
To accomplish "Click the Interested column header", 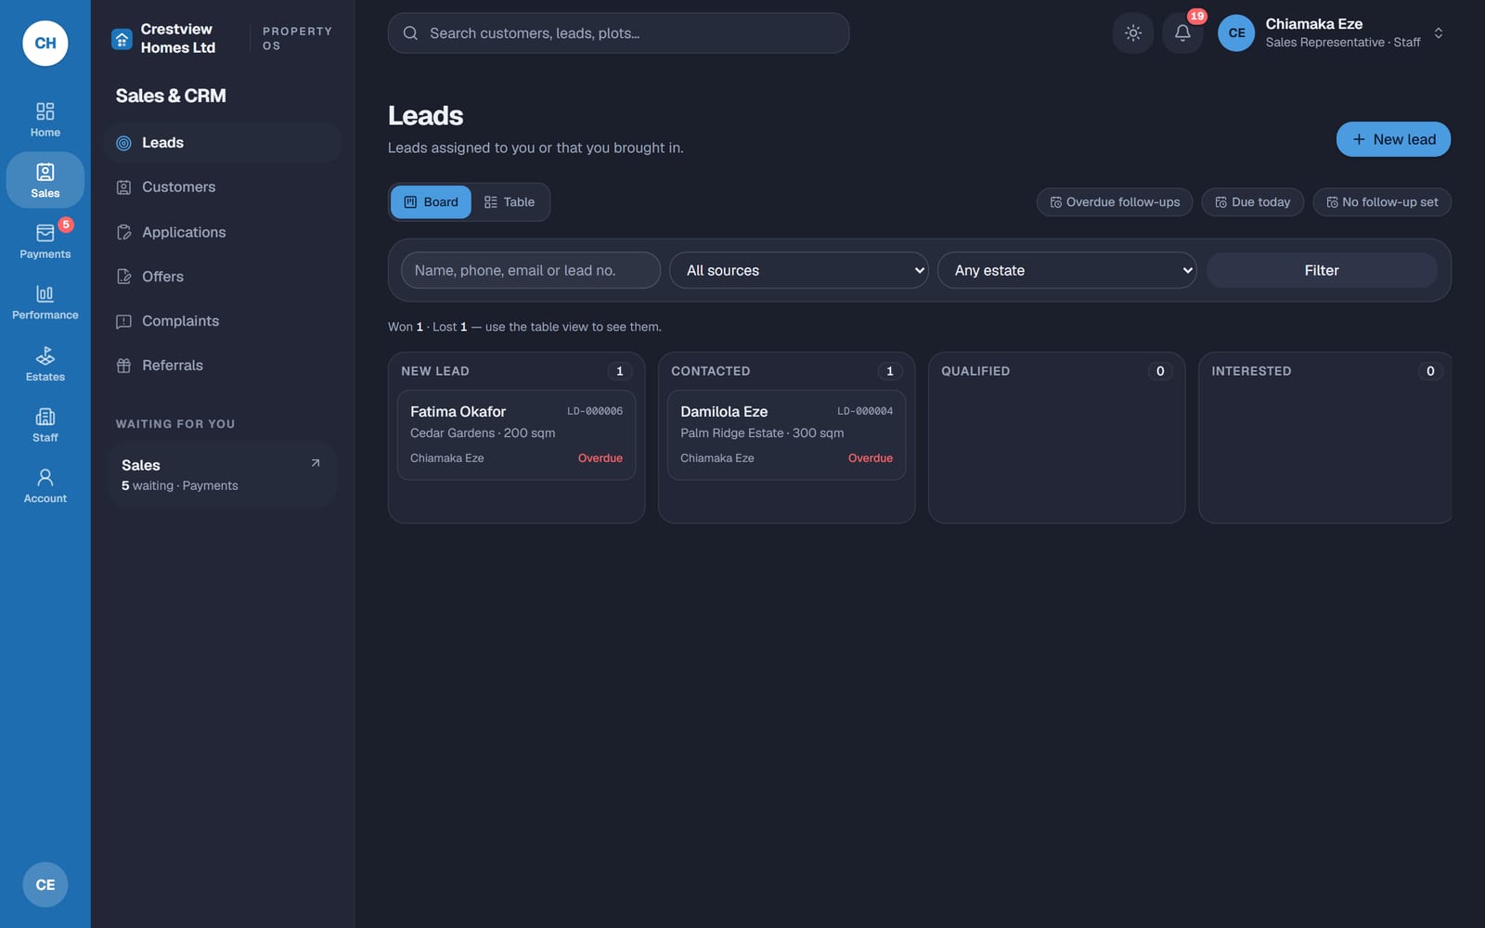I will coord(1251,371).
